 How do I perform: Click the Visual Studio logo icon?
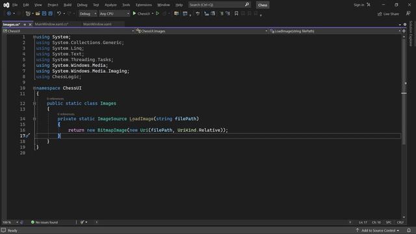(6, 5)
